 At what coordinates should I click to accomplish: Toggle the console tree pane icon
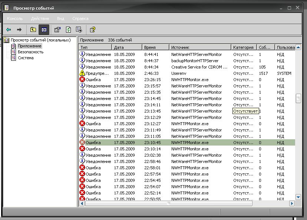[44, 30]
